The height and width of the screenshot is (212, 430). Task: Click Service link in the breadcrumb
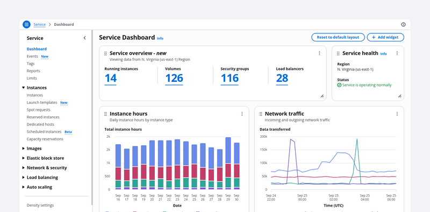click(39, 24)
